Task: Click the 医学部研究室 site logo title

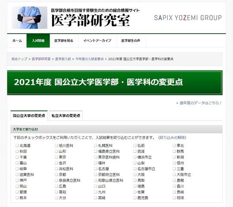Action: (x=91, y=21)
